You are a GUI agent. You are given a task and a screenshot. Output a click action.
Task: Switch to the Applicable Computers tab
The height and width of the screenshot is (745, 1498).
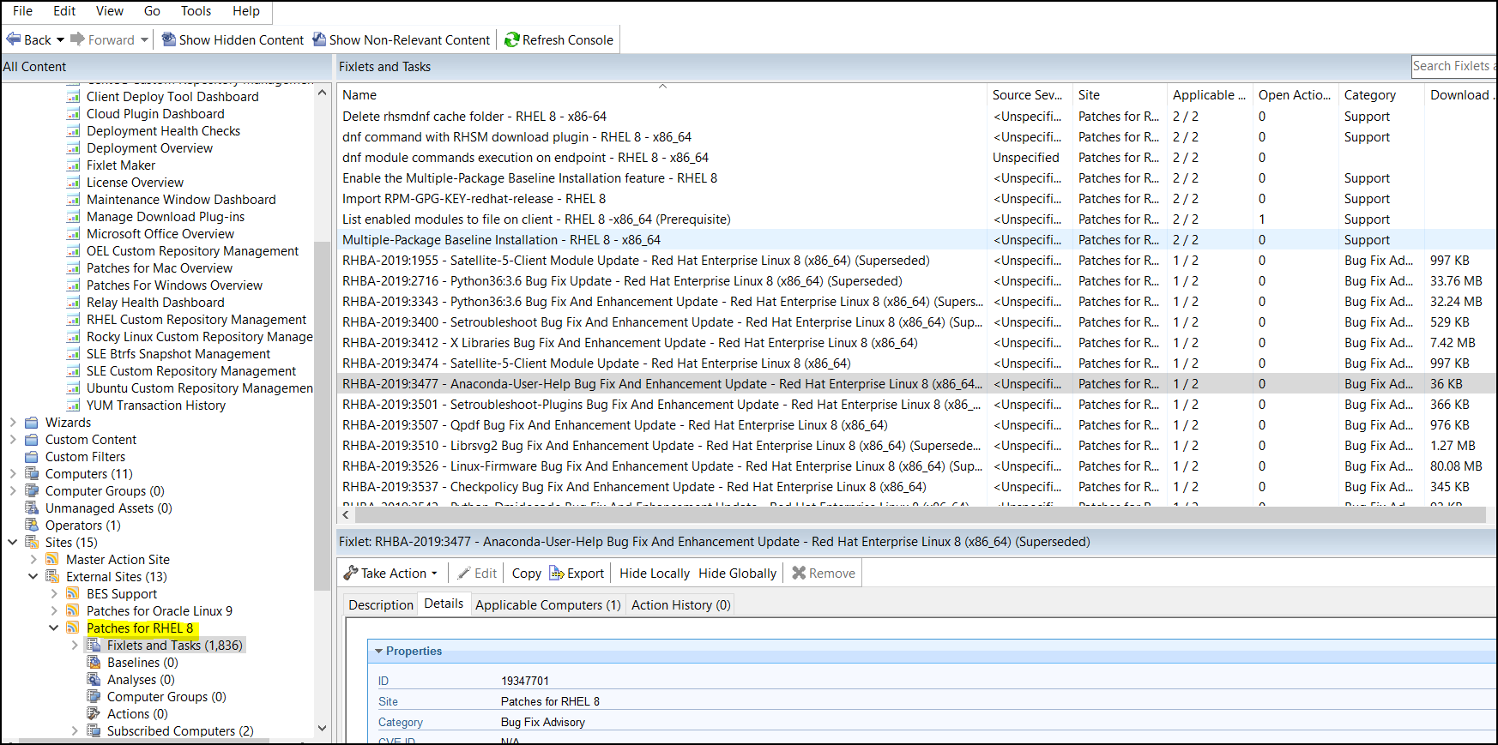pyautogui.click(x=547, y=605)
